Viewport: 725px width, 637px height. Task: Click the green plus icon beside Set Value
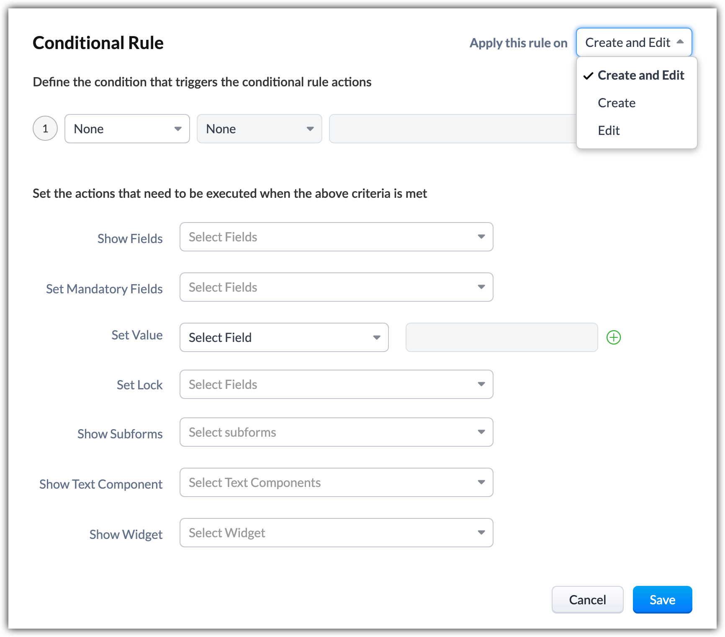[614, 337]
